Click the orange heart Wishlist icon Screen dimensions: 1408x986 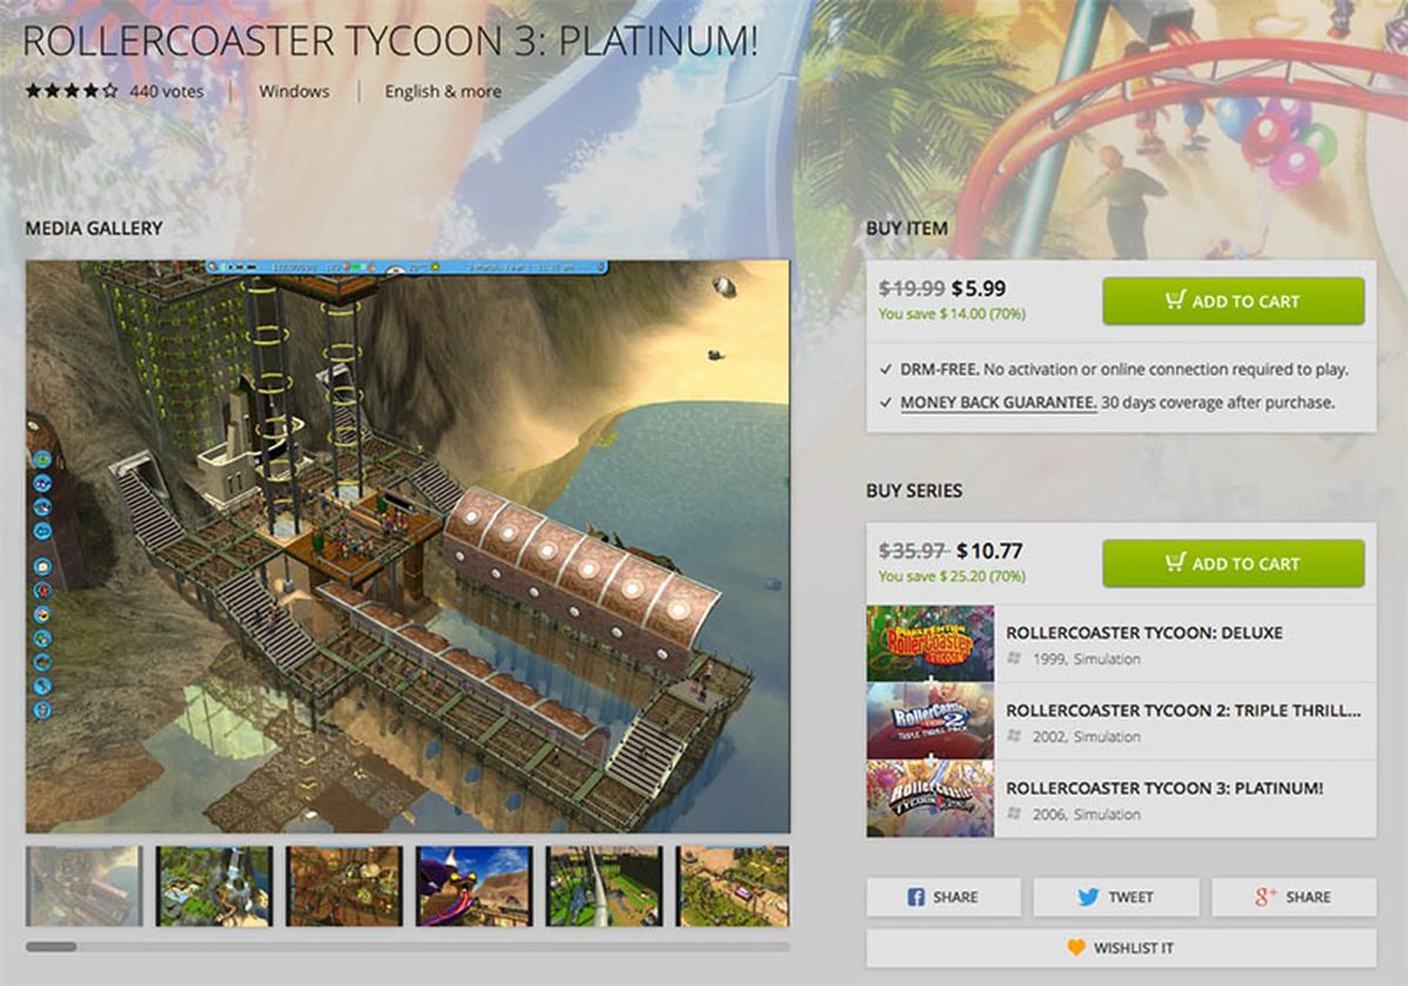click(x=1076, y=947)
